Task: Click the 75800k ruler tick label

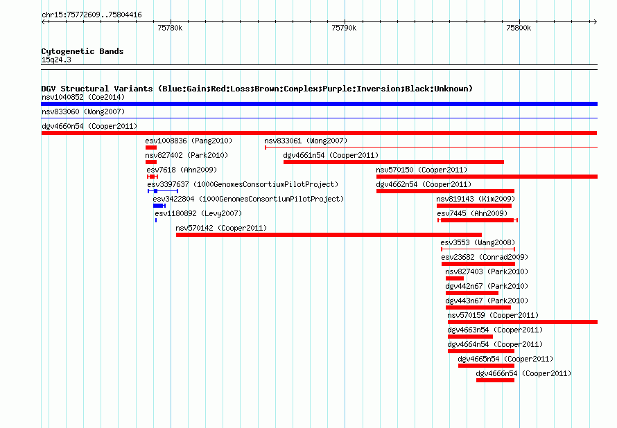Action: [519, 28]
